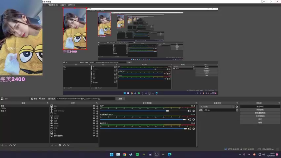
Task: Click 啟動虛擬相機 start virtual camera button
Action: tap(260, 113)
